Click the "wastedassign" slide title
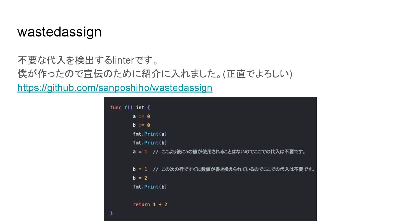Screen dimensions: 398x224 pyautogui.click(x=59, y=32)
